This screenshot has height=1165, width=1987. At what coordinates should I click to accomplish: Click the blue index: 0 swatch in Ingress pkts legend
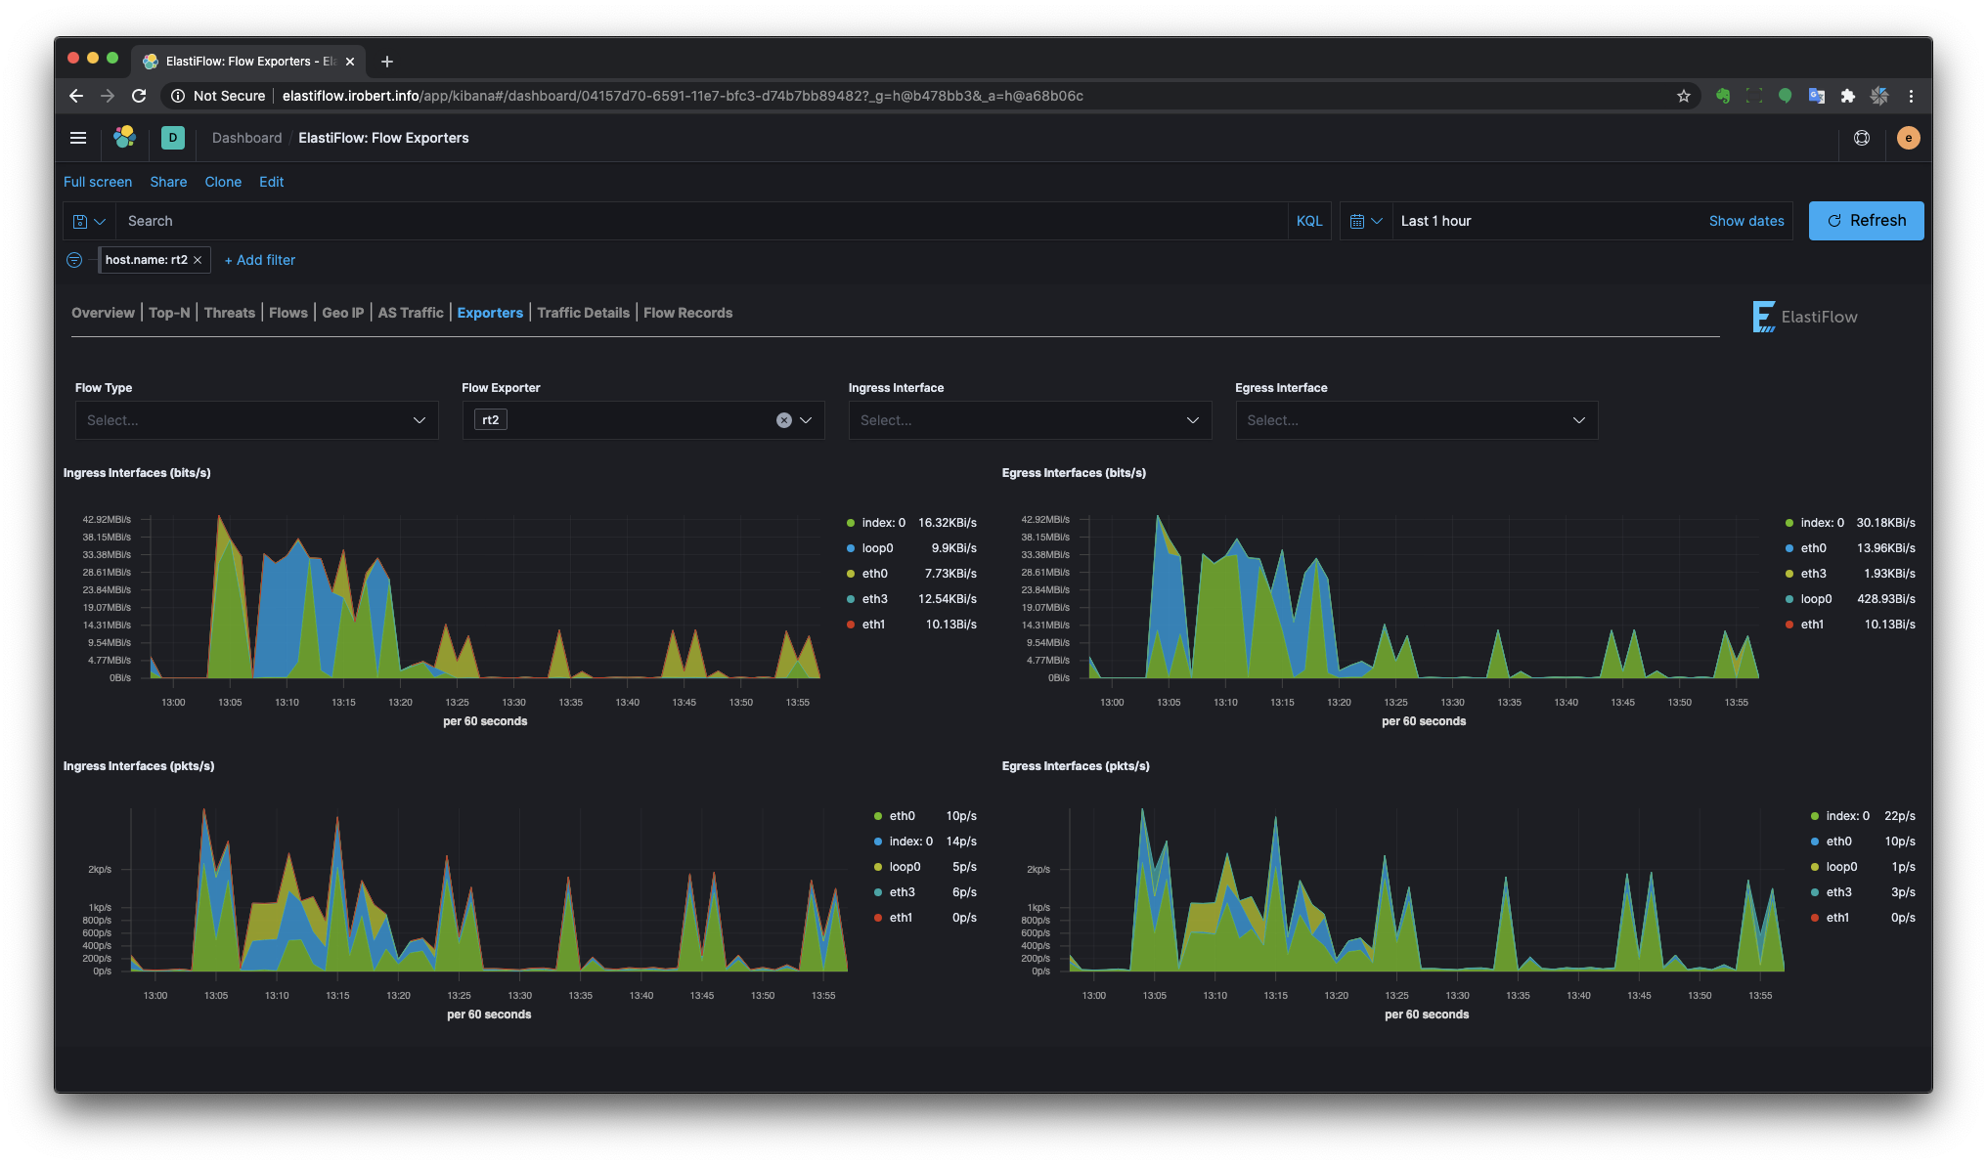(x=878, y=841)
